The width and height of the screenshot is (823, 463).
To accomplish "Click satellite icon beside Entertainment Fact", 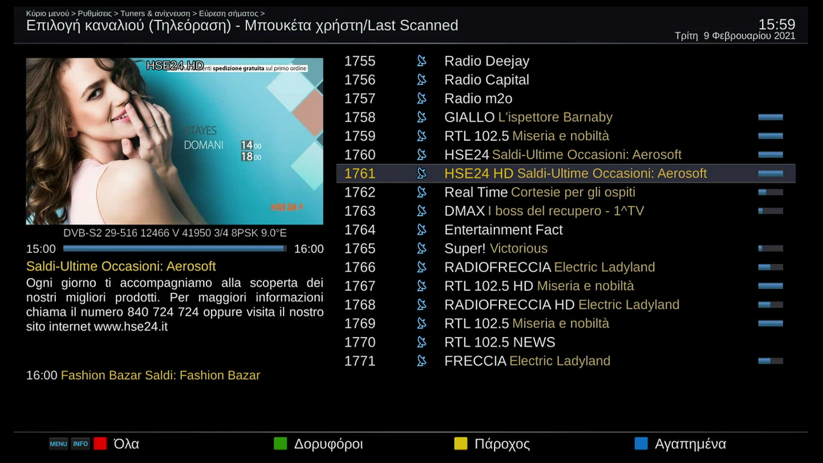I will (422, 230).
